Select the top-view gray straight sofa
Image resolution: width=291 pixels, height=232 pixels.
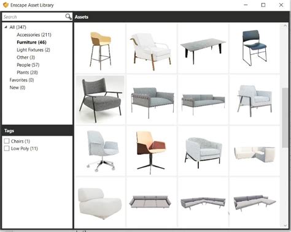coord(152,203)
